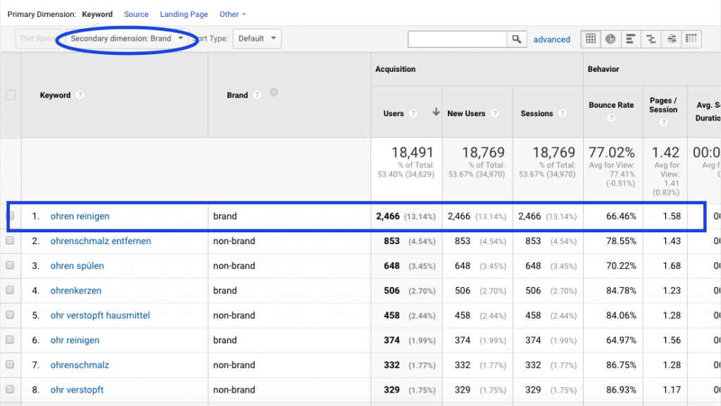Select Landing Page as primary dimension

point(184,14)
